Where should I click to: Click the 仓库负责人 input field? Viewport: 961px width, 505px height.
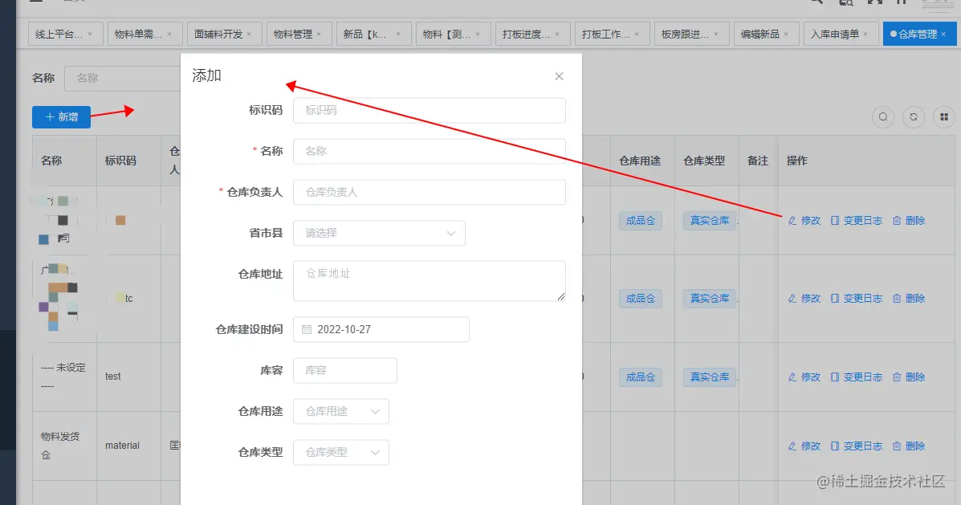click(429, 192)
